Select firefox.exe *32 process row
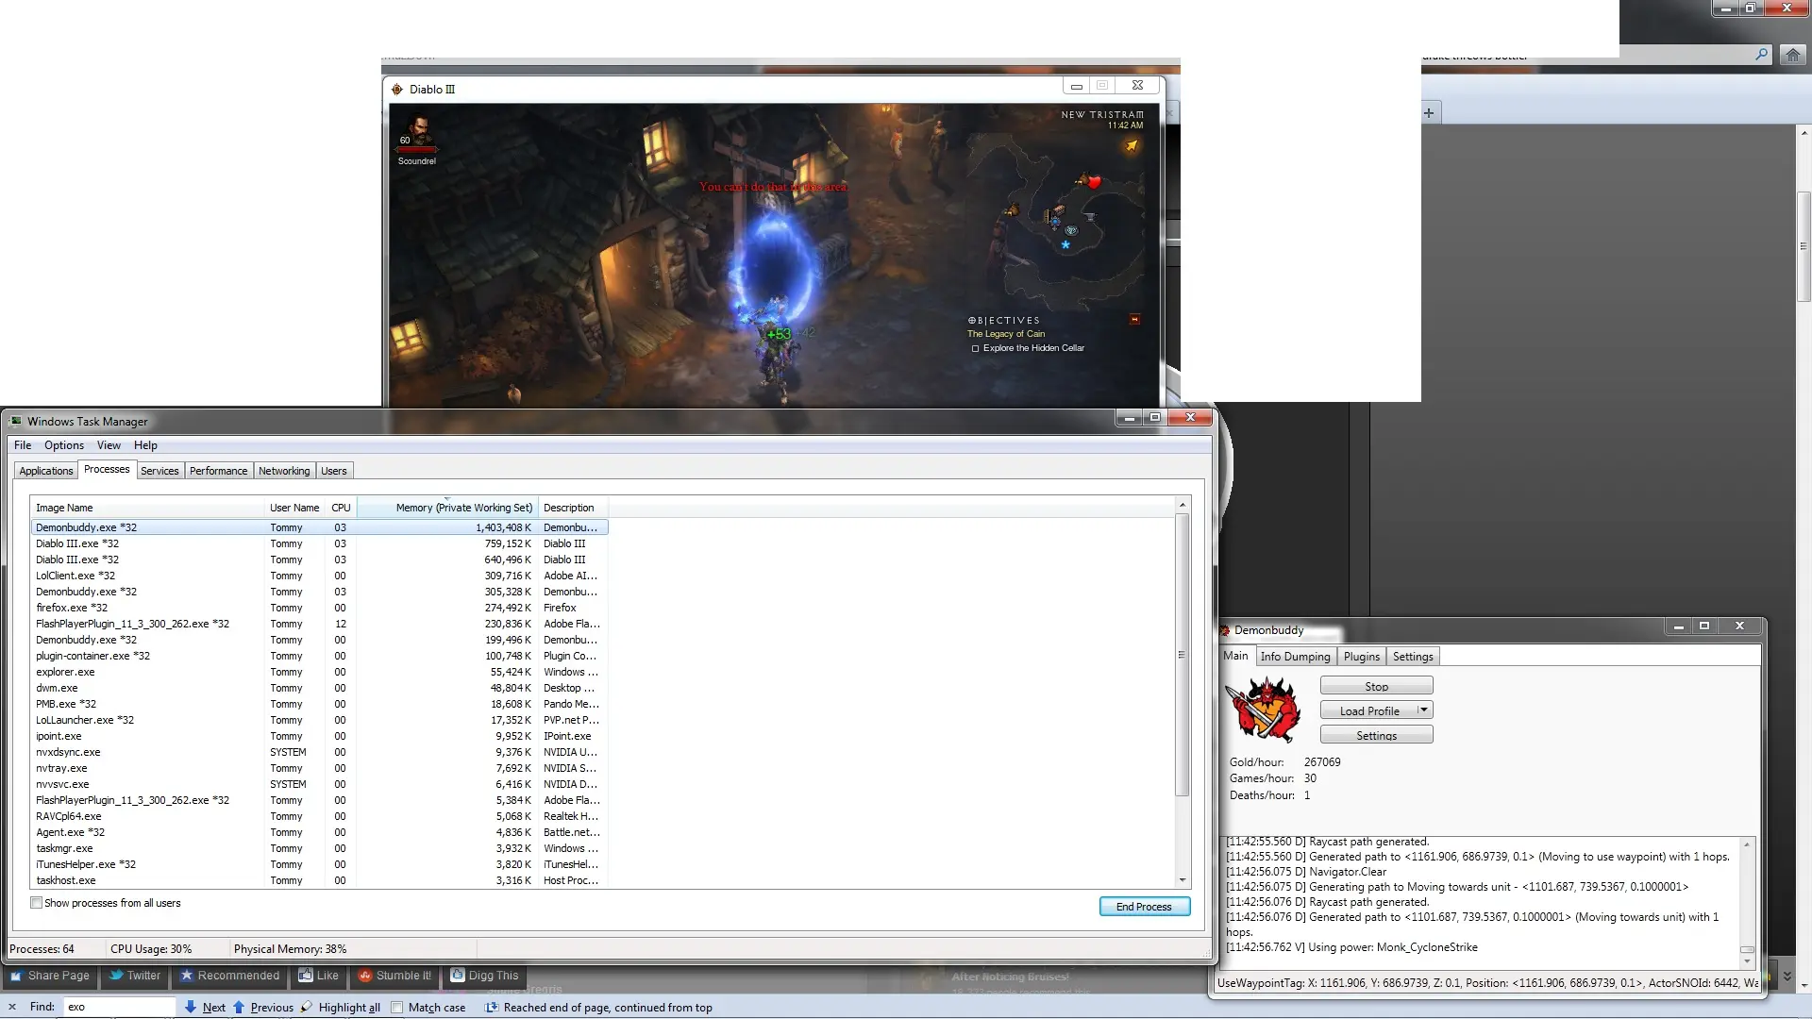The width and height of the screenshot is (1812, 1019). [x=319, y=608]
